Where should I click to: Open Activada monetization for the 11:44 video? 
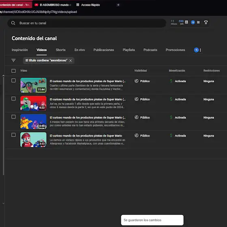(x=180, y=81)
